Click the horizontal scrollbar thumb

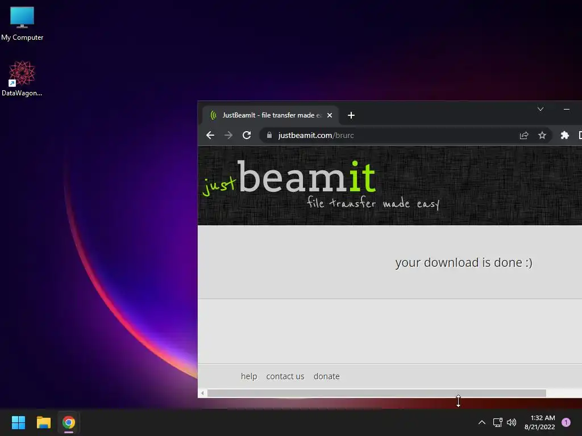click(x=376, y=393)
